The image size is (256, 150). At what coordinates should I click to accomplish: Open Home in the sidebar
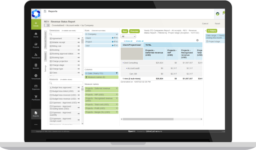coord(36,35)
